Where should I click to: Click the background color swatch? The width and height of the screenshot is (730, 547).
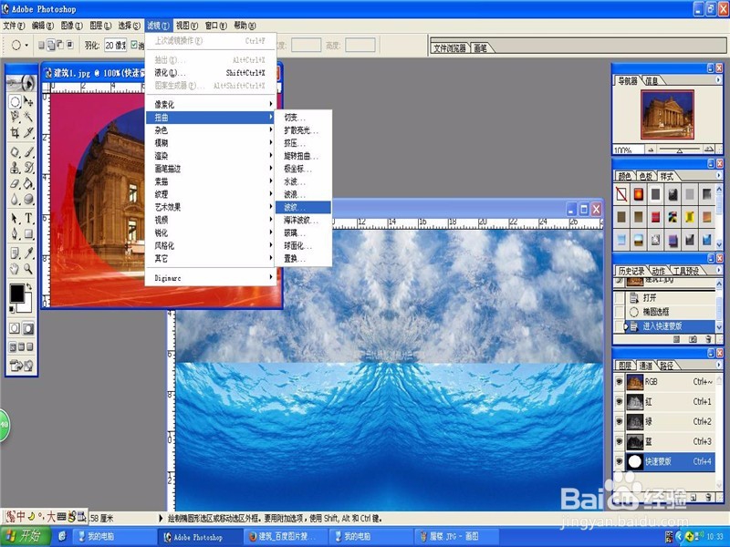[26, 304]
